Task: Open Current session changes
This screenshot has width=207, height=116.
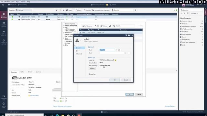Action: pos(101,10)
